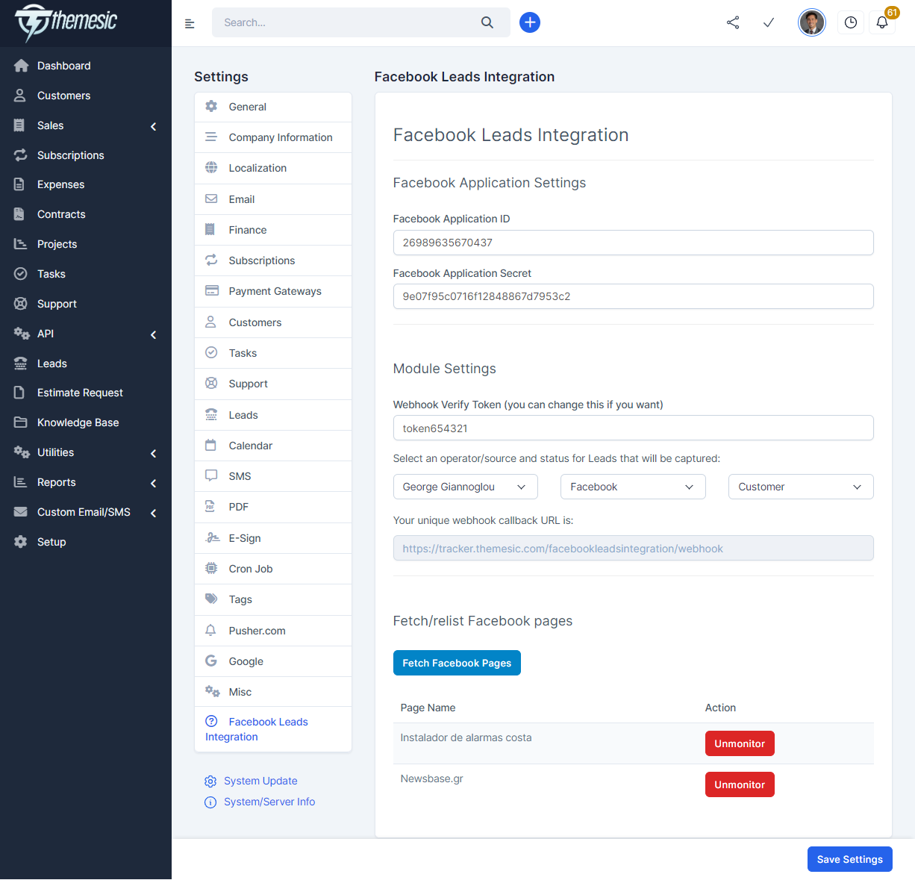
Task: Open the notifications bell icon
Action: [x=882, y=22]
